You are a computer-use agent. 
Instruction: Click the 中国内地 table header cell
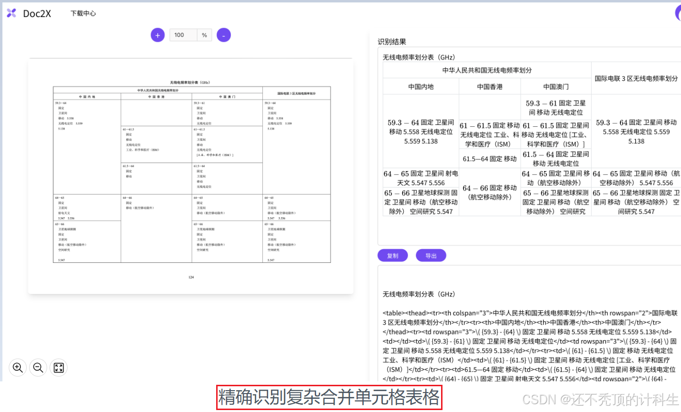[421, 86]
